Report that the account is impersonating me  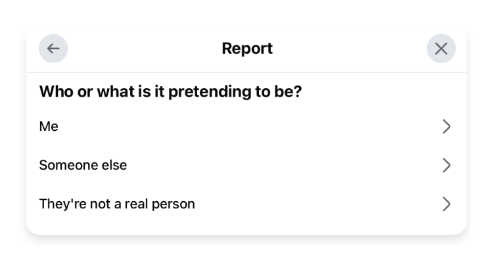coord(246,126)
